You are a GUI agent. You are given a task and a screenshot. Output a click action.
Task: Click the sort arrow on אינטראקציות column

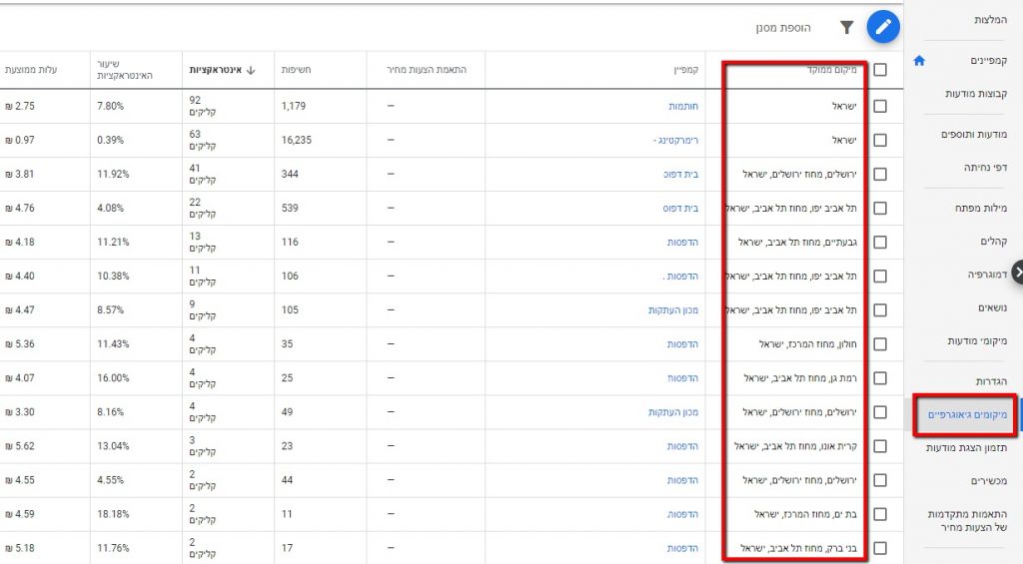251,70
